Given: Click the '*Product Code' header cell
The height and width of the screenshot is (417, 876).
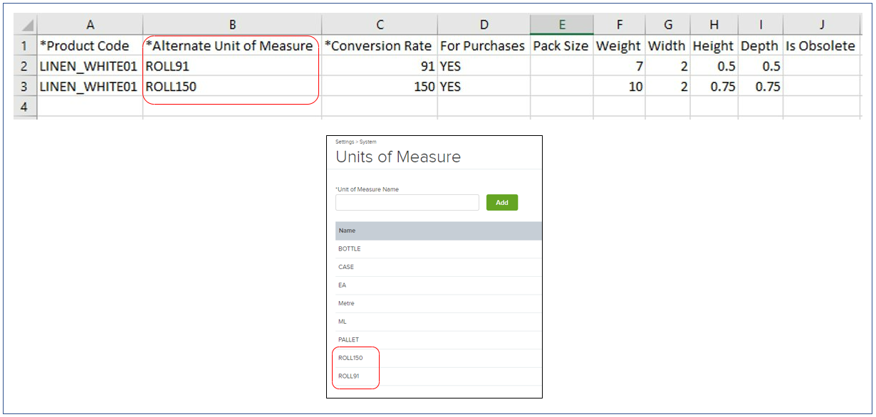Looking at the screenshot, I should [x=90, y=46].
